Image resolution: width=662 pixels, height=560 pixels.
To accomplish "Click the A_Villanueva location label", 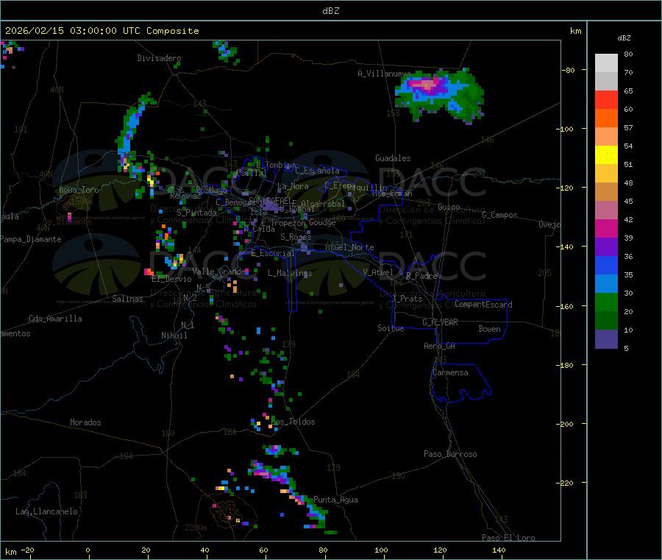I will [384, 74].
